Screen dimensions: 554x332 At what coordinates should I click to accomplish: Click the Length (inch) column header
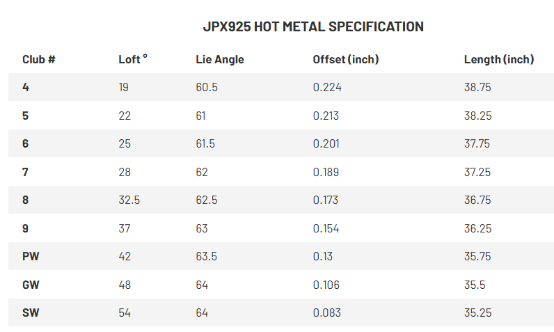tap(498, 60)
